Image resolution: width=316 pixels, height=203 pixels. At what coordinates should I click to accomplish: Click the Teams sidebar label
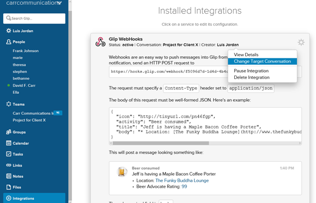(19, 104)
